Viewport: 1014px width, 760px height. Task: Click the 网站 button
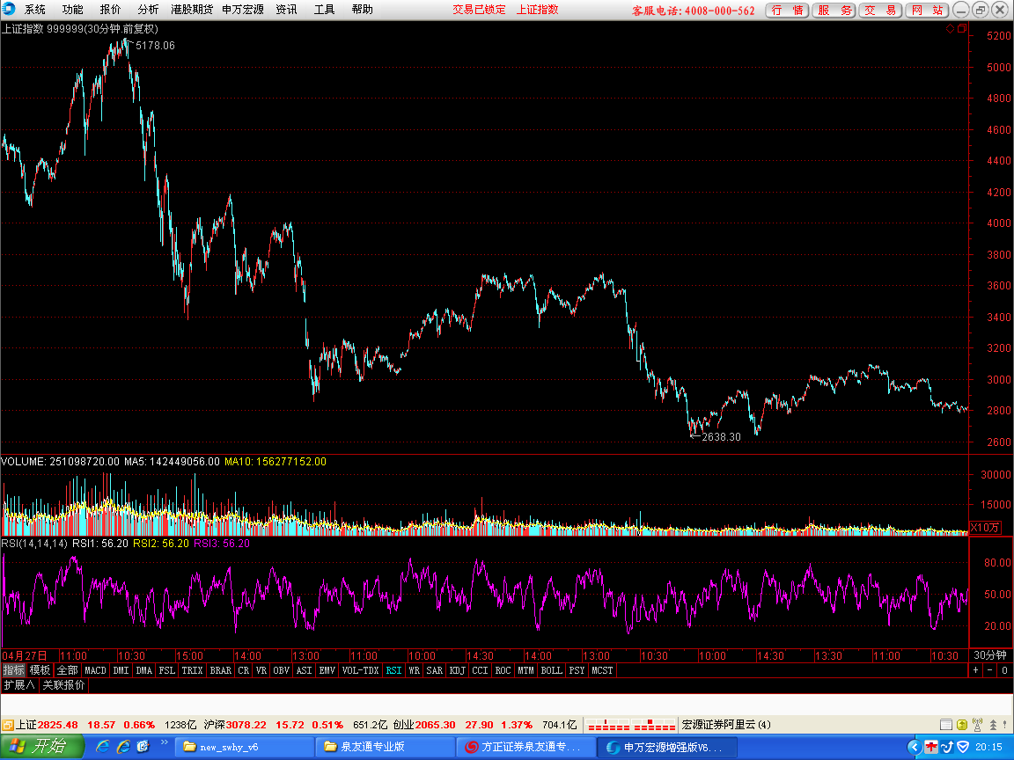point(927,11)
